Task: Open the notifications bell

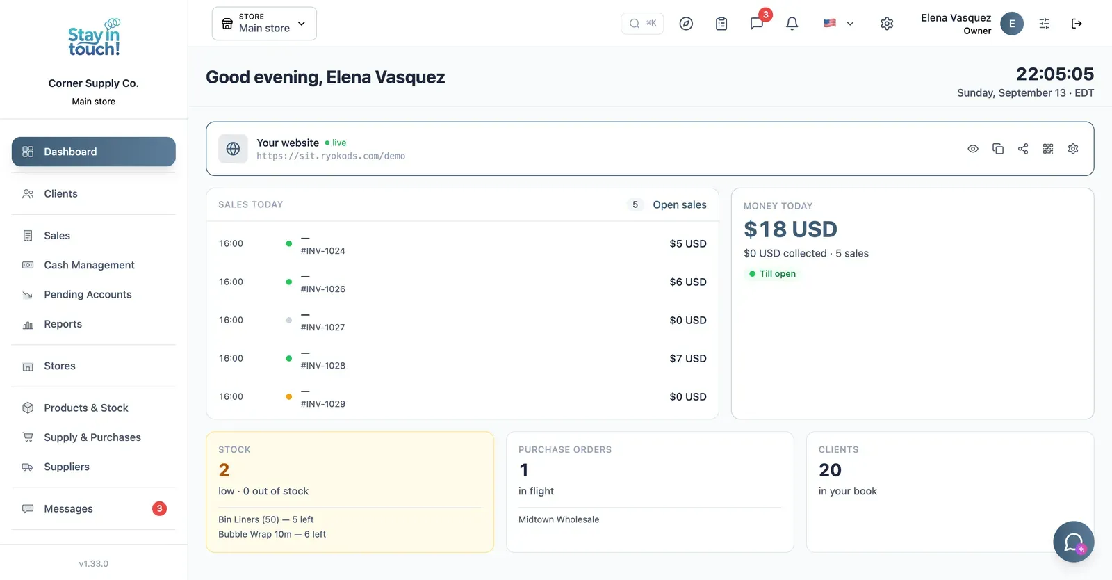Action: pos(792,24)
